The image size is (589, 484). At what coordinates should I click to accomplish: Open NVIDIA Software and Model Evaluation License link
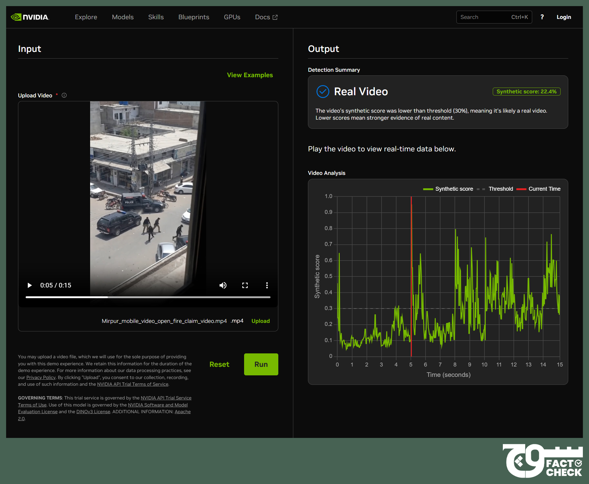(158, 405)
